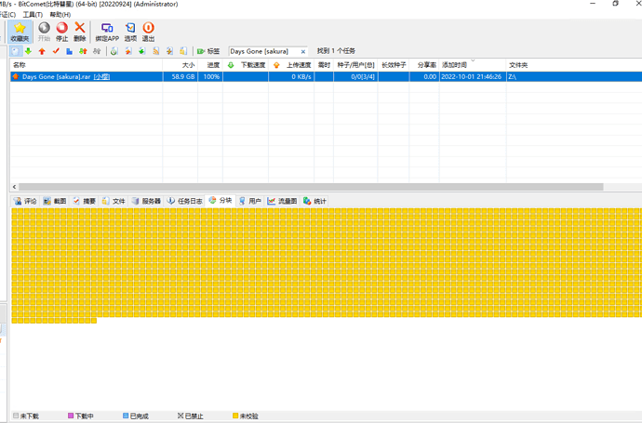The image size is (642, 423).
Task: Switch to the 用户 peers tab
Action: [250, 201]
